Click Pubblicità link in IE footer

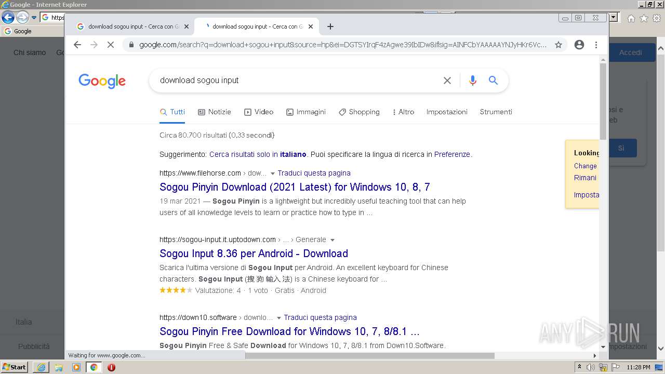click(x=34, y=346)
